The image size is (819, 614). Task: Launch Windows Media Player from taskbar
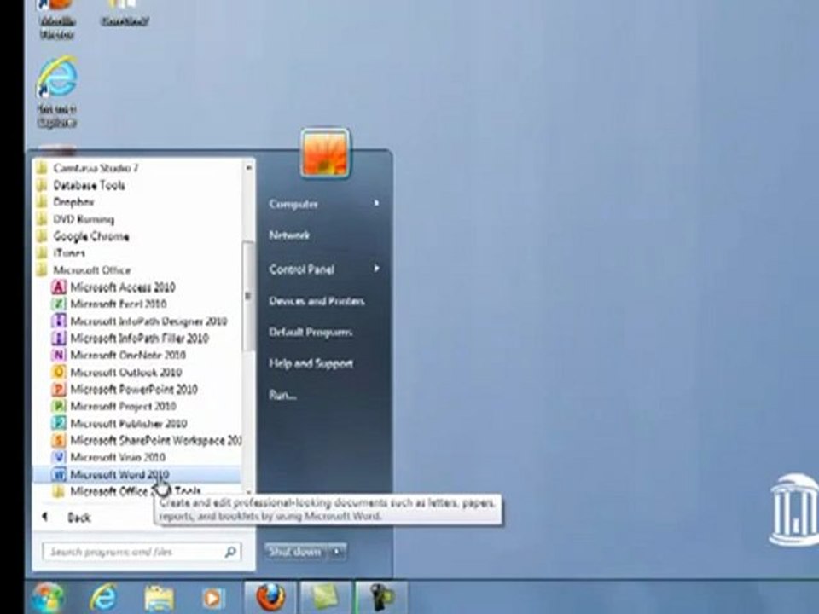(x=213, y=599)
